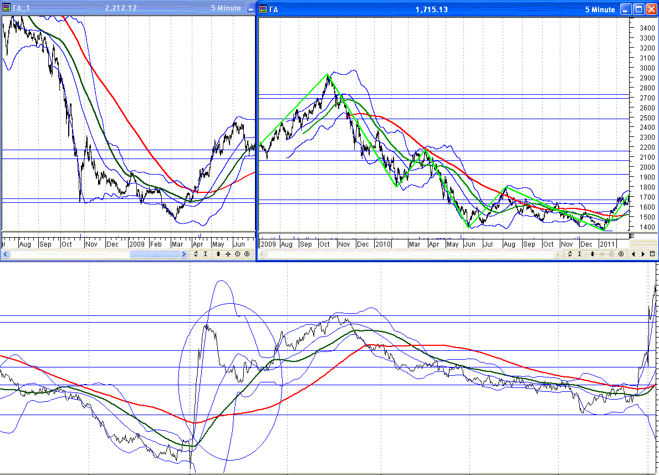Click the left chart horizontal scrollbar thumb
Image resolution: width=659 pixels, height=475 pixels.
coord(154,254)
